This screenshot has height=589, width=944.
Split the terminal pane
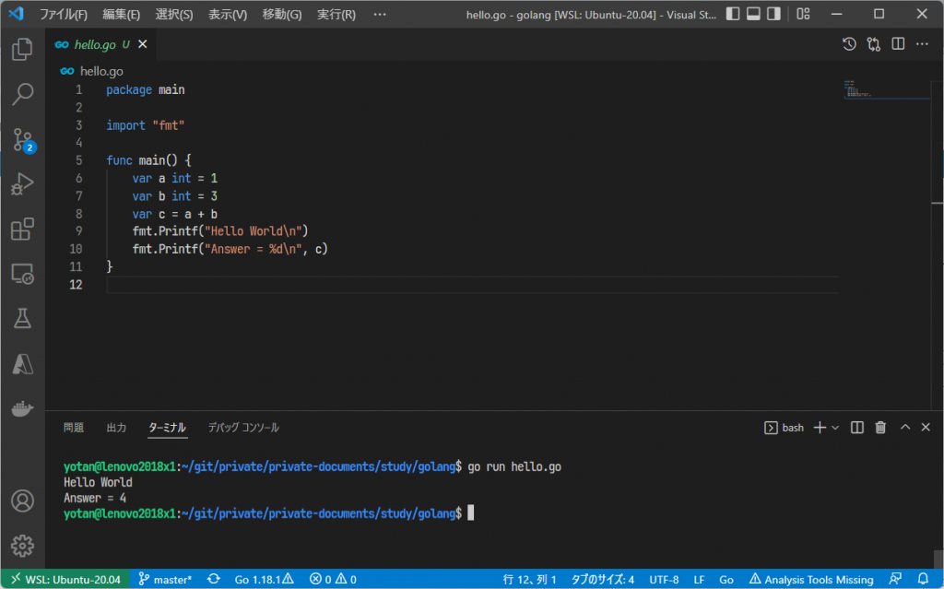coord(857,428)
